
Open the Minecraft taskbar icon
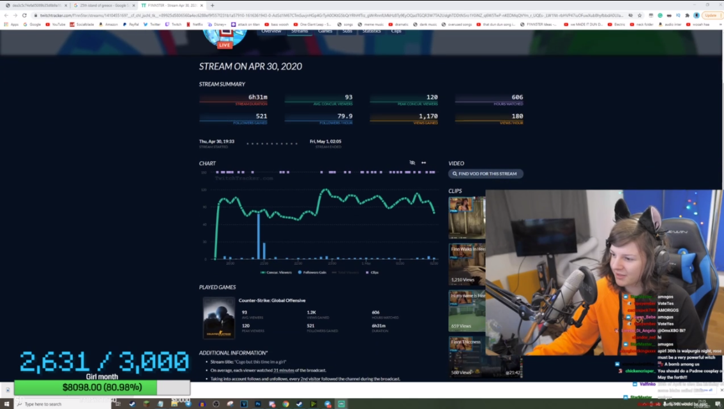(146, 404)
